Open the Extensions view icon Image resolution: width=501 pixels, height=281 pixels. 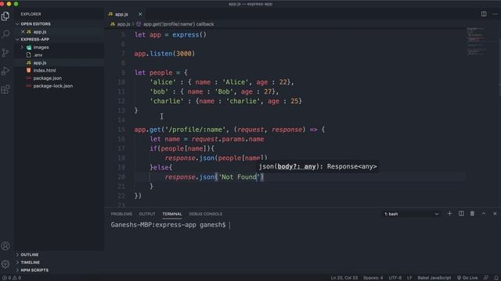5,89
